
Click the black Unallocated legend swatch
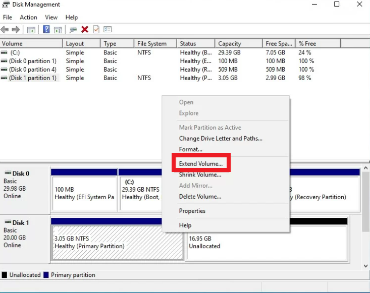coord(5,275)
